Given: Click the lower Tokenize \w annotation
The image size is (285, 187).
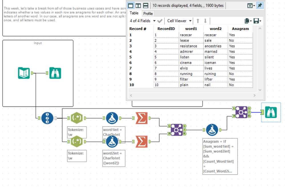Looking at the screenshot, I should (77, 156).
